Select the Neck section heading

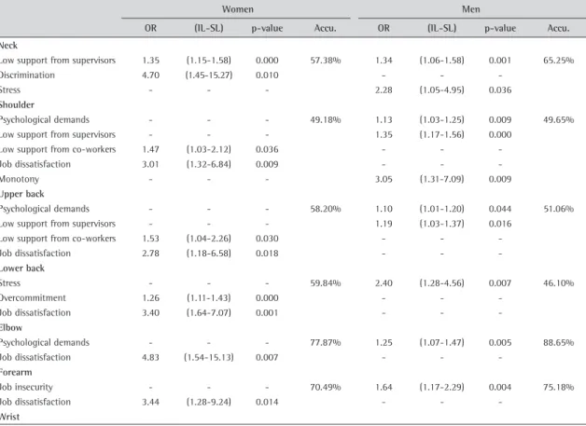click(8, 46)
